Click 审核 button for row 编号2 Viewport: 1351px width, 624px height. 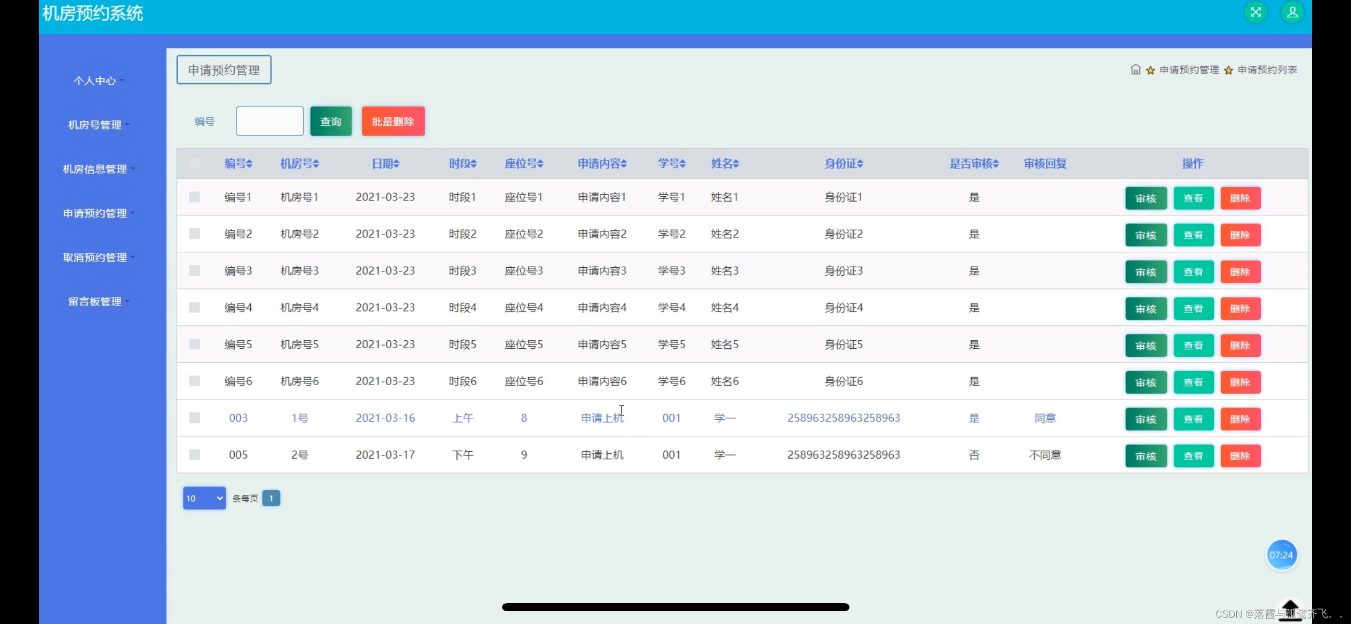[1146, 235]
